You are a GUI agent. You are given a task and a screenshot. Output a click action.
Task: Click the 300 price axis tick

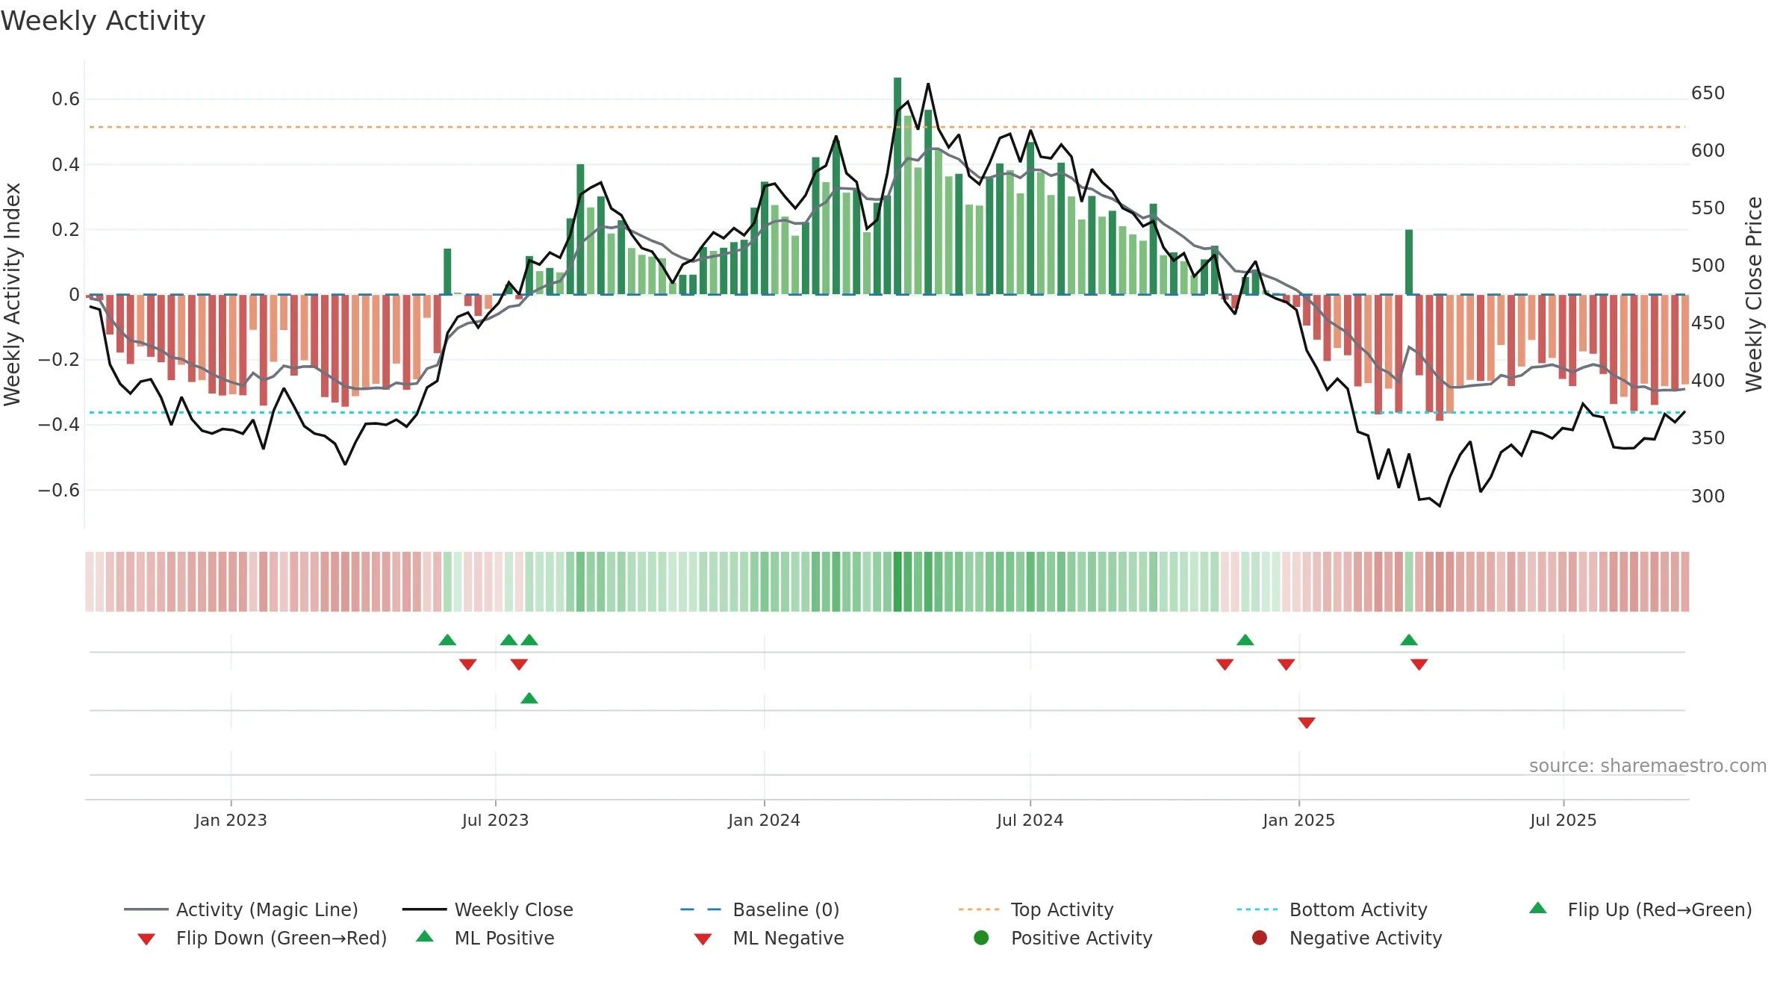(1708, 496)
